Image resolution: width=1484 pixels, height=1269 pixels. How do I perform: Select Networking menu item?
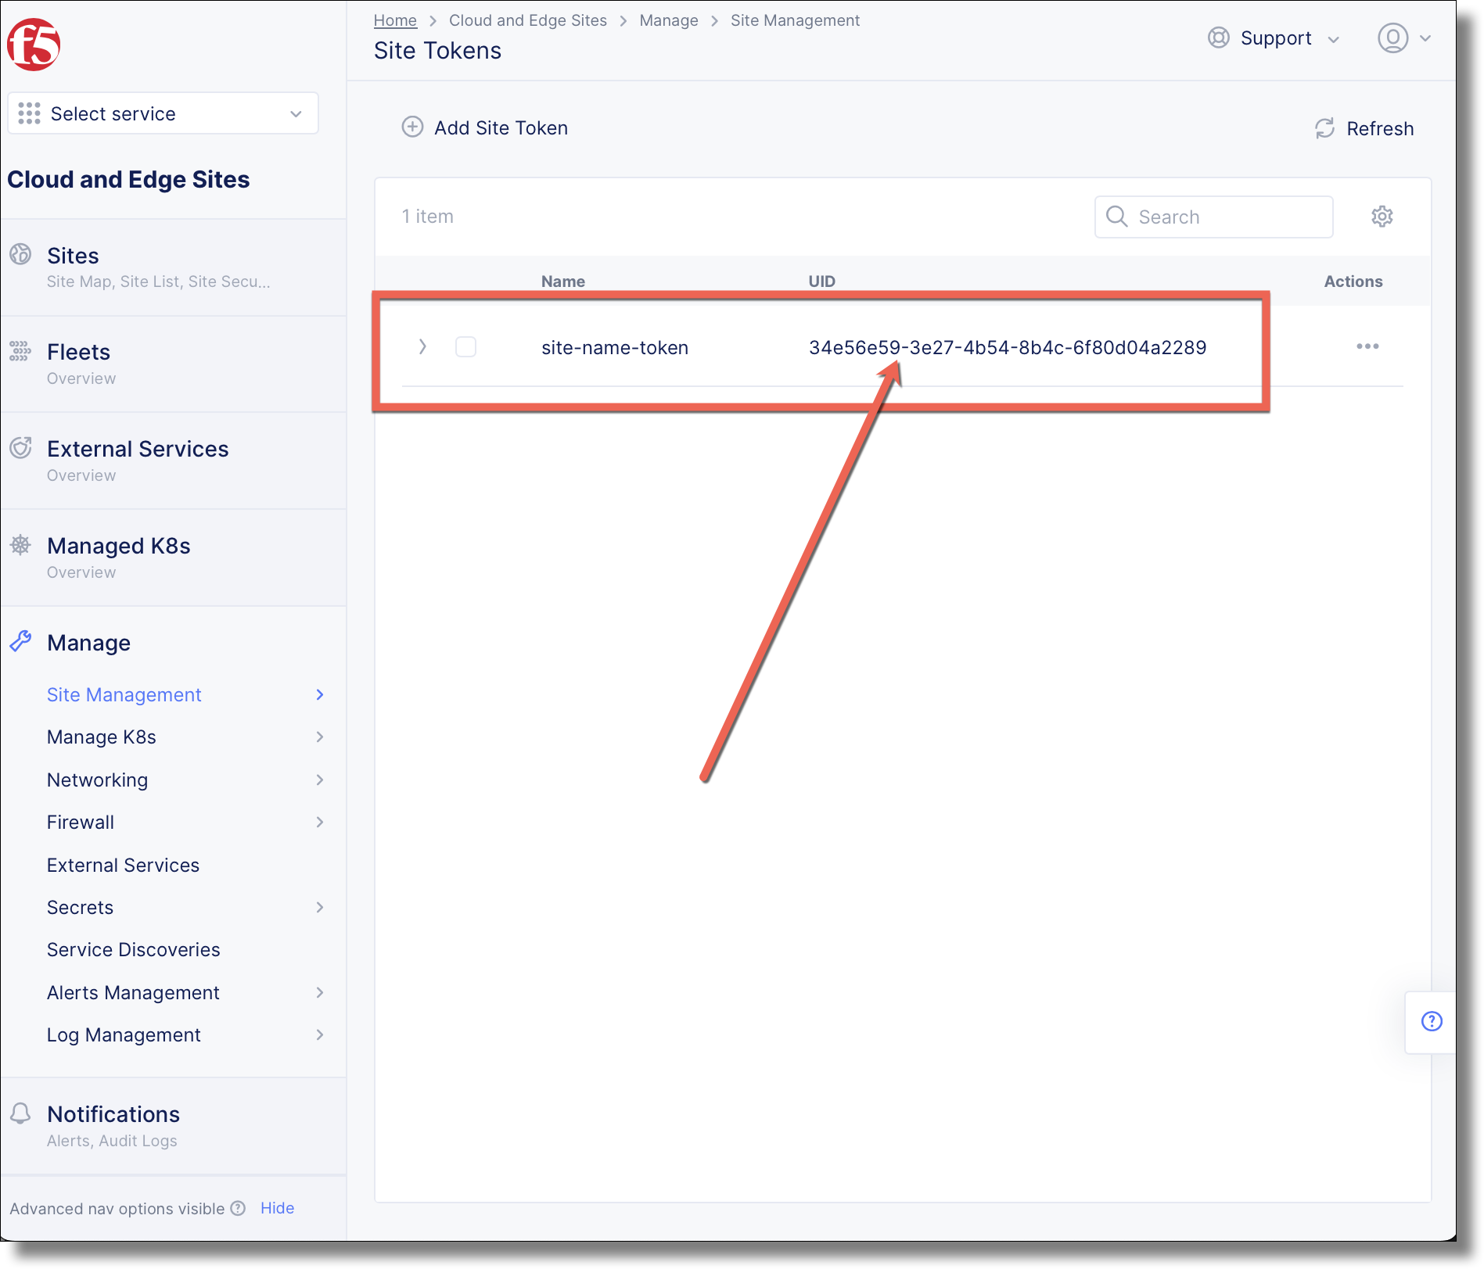97,780
